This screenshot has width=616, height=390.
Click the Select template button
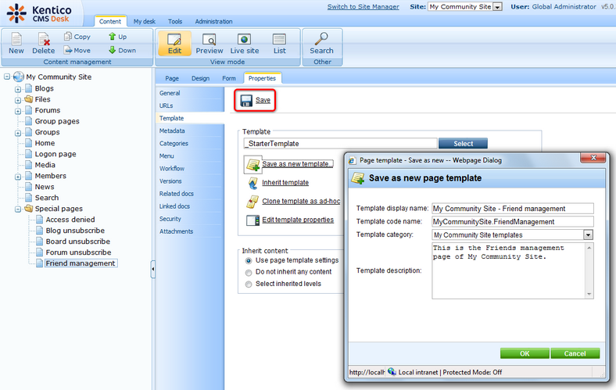click(463, 144)
